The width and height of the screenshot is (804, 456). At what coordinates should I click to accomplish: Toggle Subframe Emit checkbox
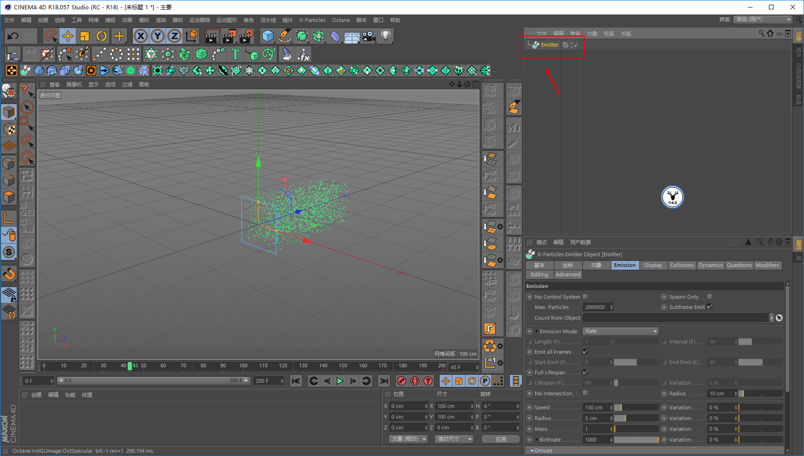[710, 307]
